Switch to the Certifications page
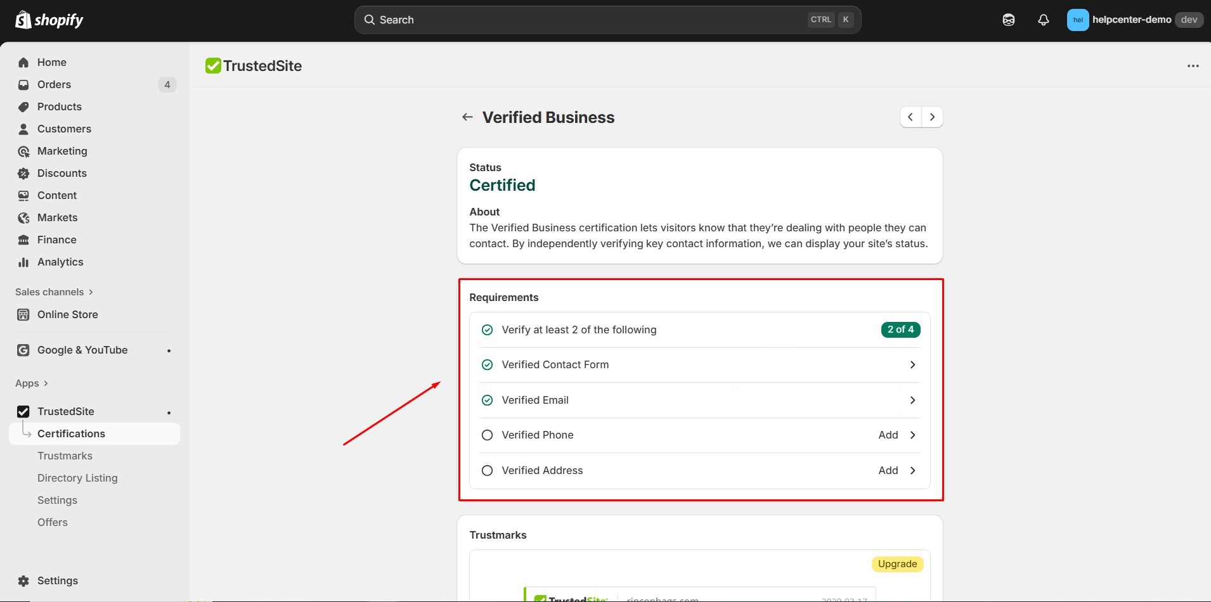 point(72,433)
